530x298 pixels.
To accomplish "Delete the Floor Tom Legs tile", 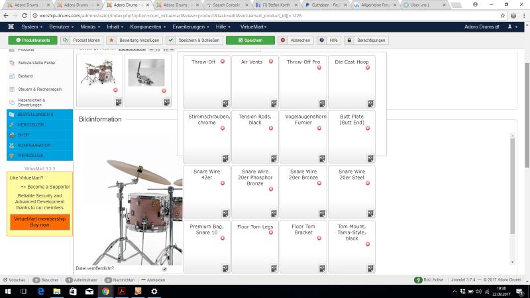I will [270, 232].
